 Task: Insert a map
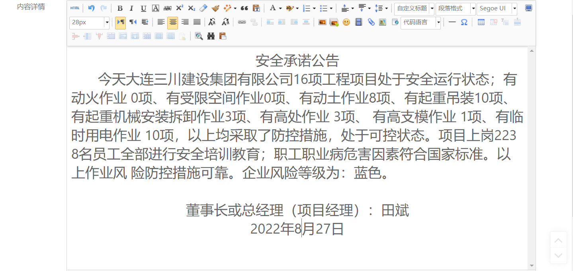tap(383, 22)
